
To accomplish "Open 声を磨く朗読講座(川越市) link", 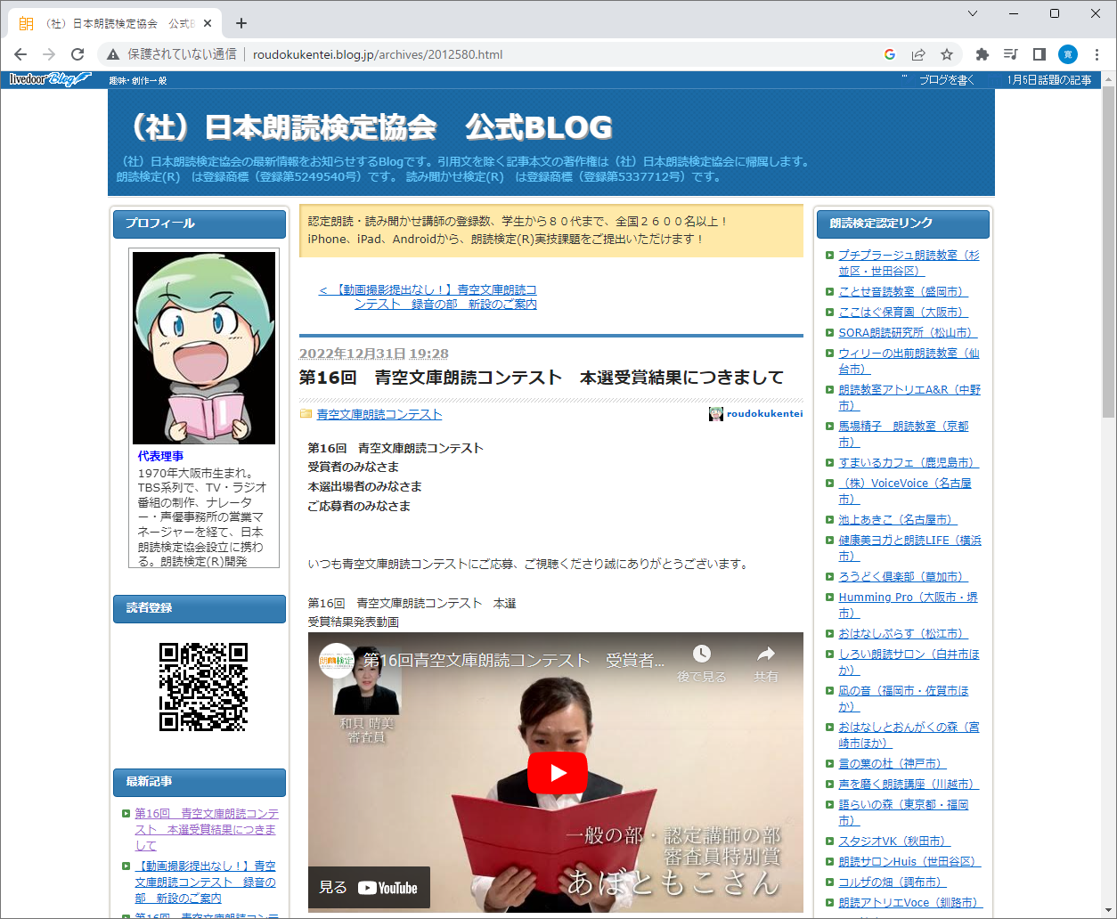I will pyautogui.click(x=909, y=784).
